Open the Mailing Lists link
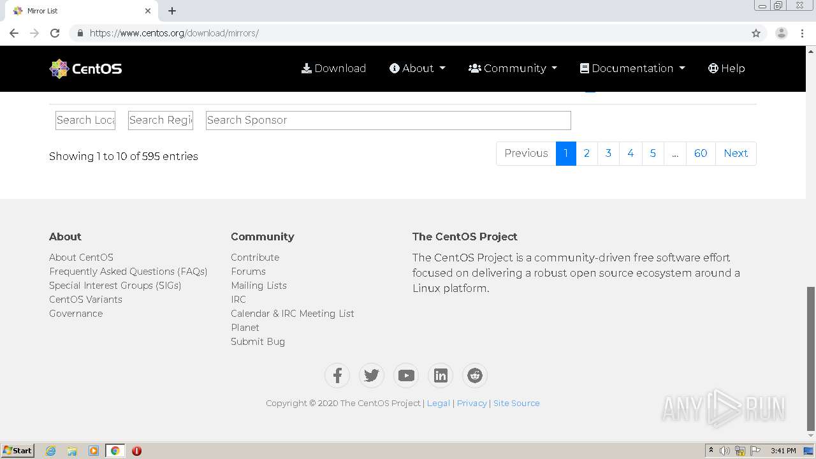 point(259,285)
